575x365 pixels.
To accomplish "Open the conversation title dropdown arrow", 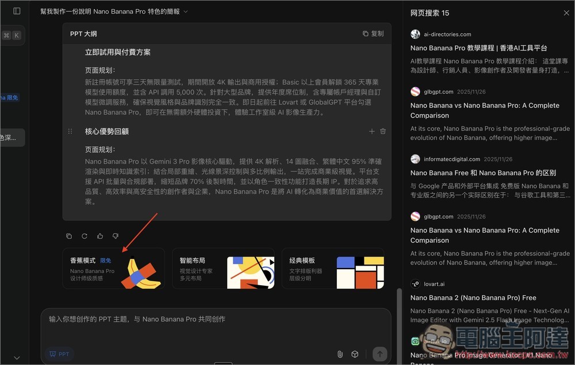I will (185, 11).
